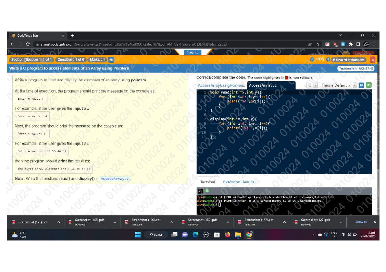Bookmark this page with the star icon
The width and height of the screenshot is (386, 272).
(x=318, y=44)
